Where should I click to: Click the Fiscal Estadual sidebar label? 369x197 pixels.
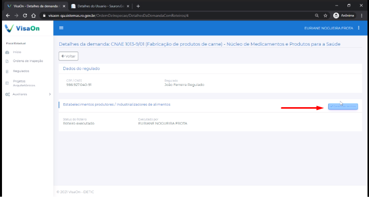coord(16,43)
